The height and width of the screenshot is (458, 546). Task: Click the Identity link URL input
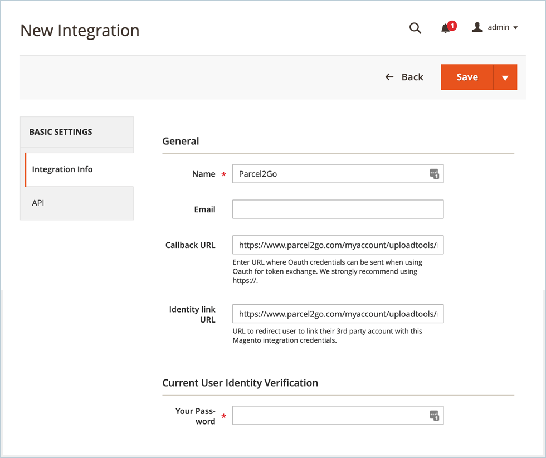click(338, 314)
